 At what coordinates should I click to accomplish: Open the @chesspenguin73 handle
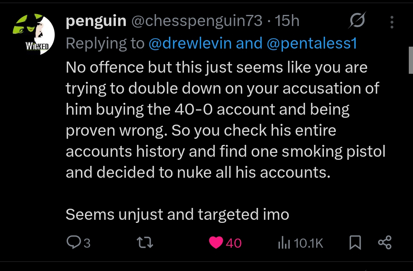coord(197,21)
